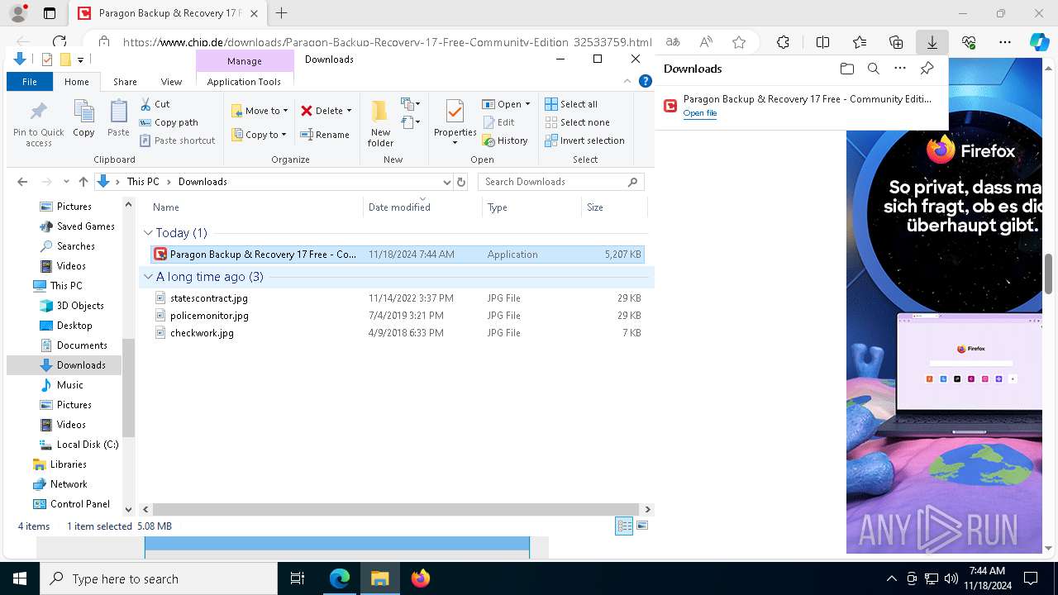The width and height of the screenshot is (1058, 595).
Task: Open the Easy access dropdown icon
Action: [411, 123]
